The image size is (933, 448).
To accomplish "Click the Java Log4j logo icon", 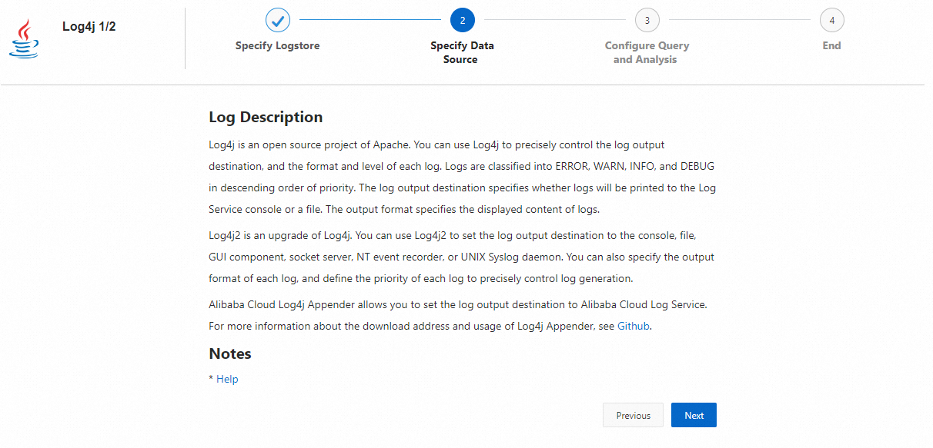I will [x=24, y=38].
